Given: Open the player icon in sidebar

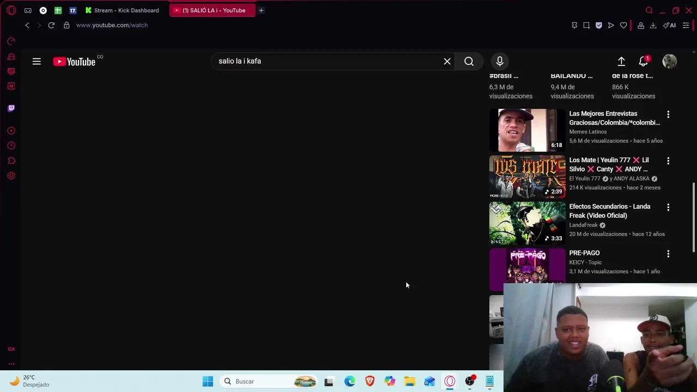Looking at the screenshot, I should [11, 131].
